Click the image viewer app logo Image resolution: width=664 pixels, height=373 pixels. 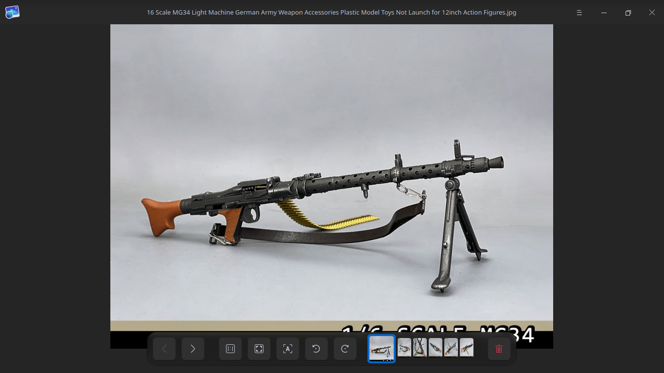click(12, 12)
